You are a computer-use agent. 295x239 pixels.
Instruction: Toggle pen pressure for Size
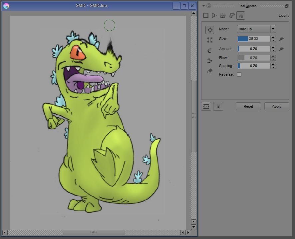(281, 39)
